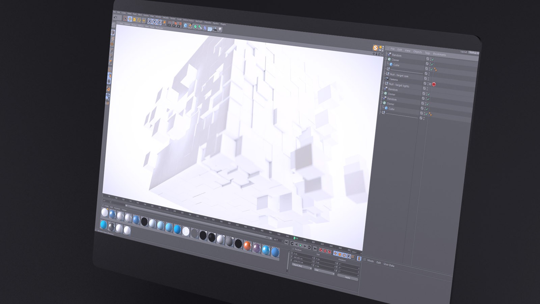Open the Object (Rel) coordinate dropdown

[302, 267]
